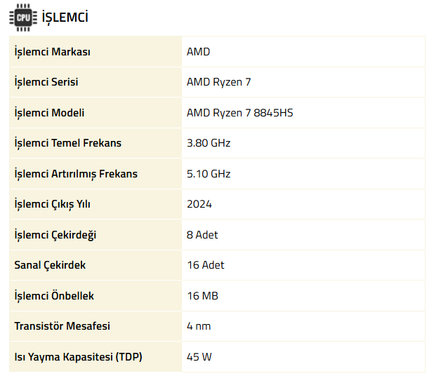The width and height of the screenshot is (441, 383).
Task: Click the İşlemci Markası label
Action: click(52, 52)
